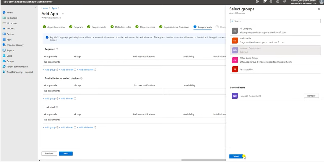Click the horizontal scrollbar at the bottom
Screen dimensions: 324x162
(204, 160)
